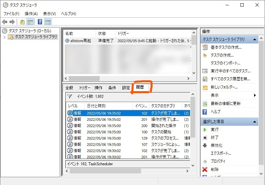Click the Back arrow toolbar icon

tap(5, 22)
